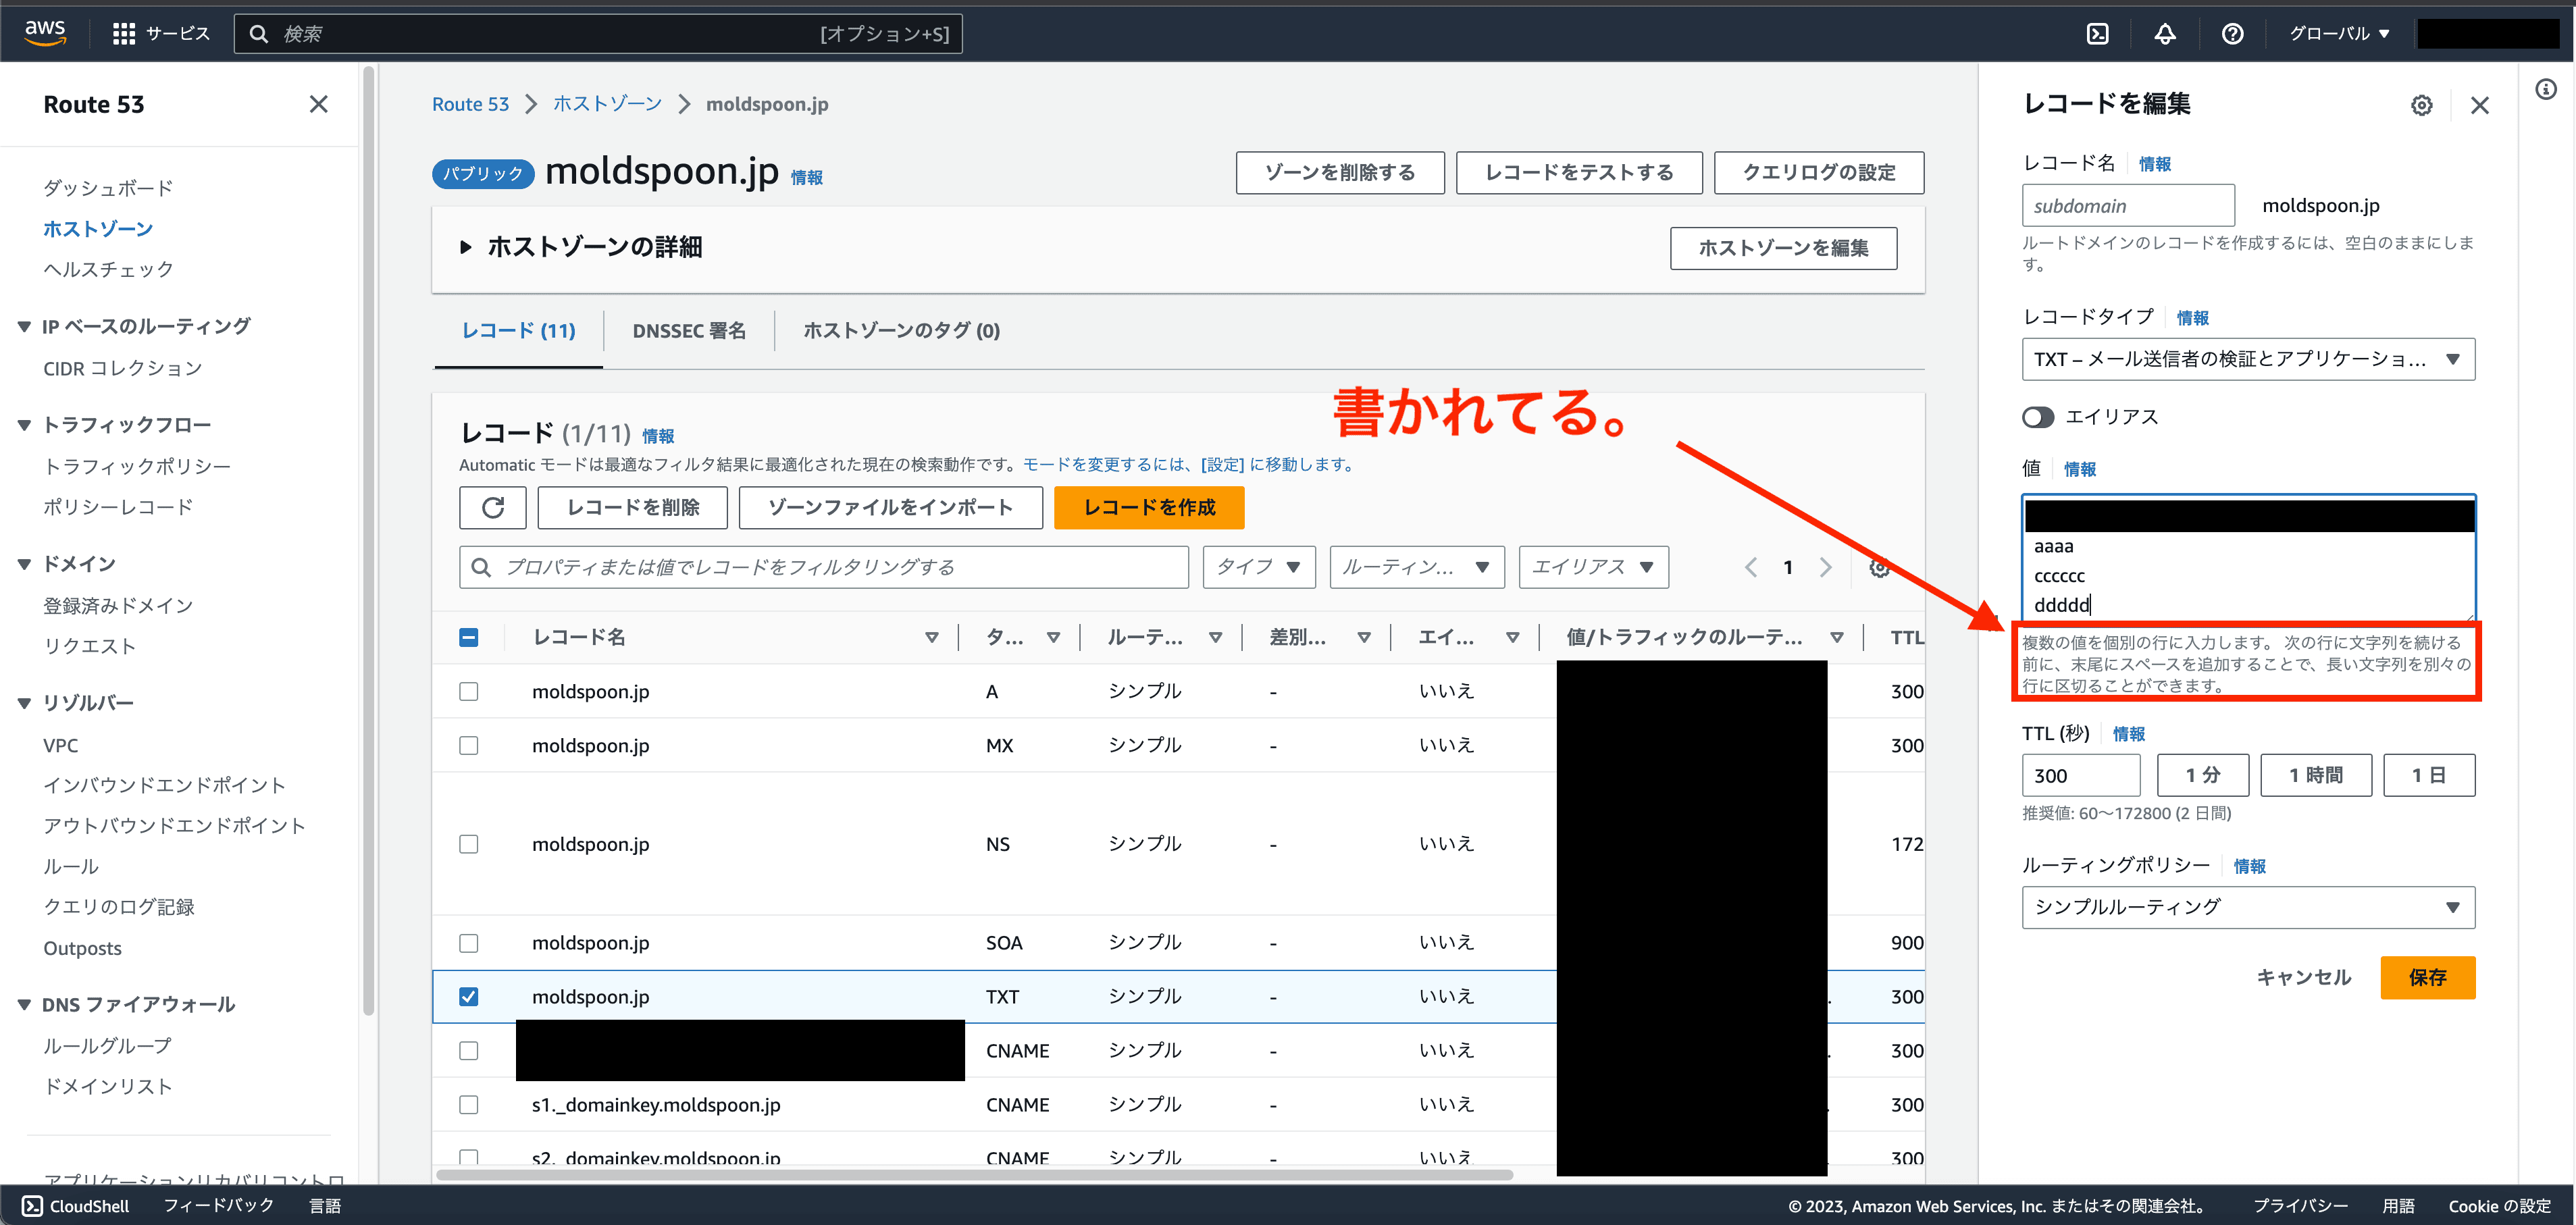Click the TTL seconds input field

click(x=2080, y=775)
